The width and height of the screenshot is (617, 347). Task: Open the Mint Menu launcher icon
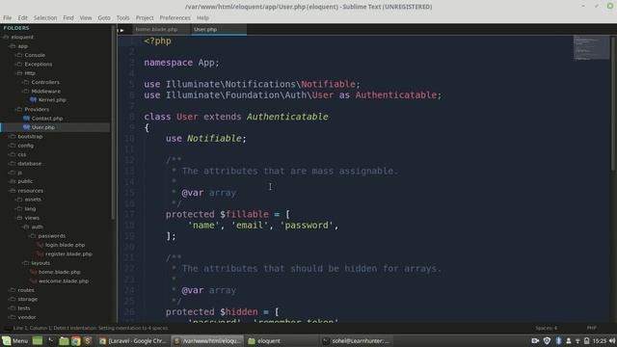click(7, 340)
